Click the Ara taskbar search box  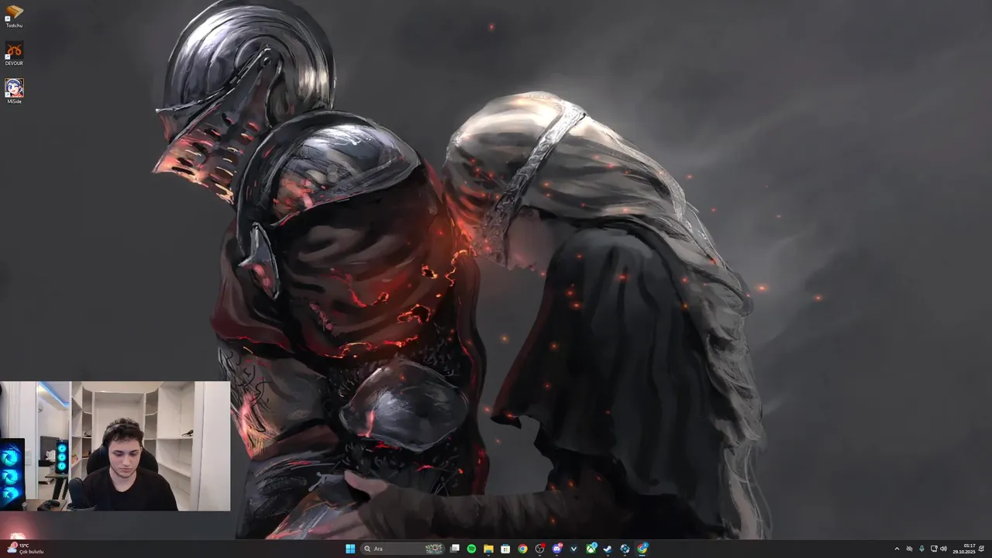click(404, 549)
